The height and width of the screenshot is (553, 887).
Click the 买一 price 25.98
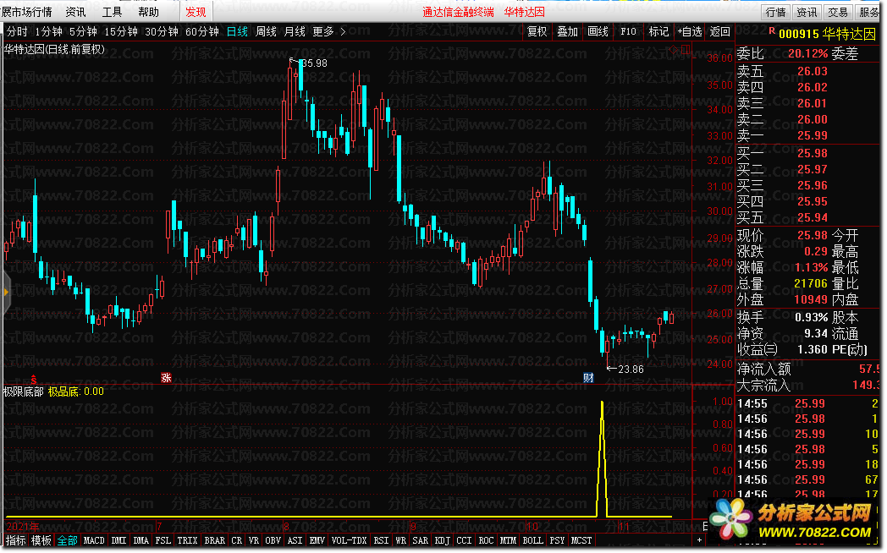click(x=813, y=154)
